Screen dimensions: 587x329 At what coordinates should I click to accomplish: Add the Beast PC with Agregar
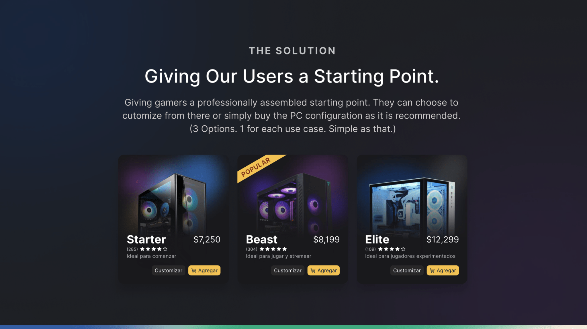(324, 270)
